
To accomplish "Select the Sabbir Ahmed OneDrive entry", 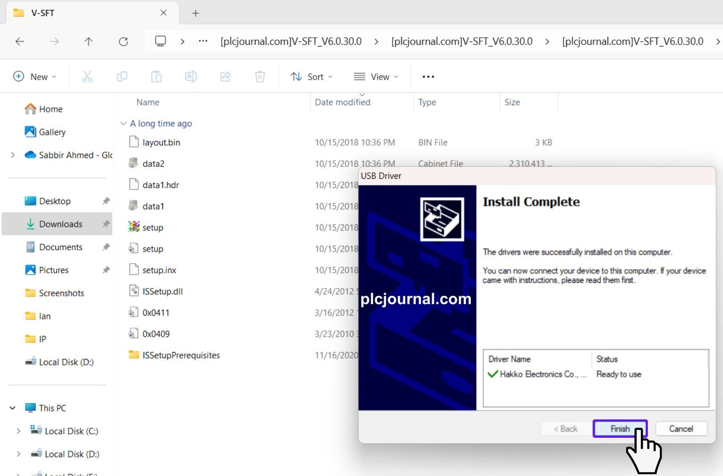I will (68, 155).
